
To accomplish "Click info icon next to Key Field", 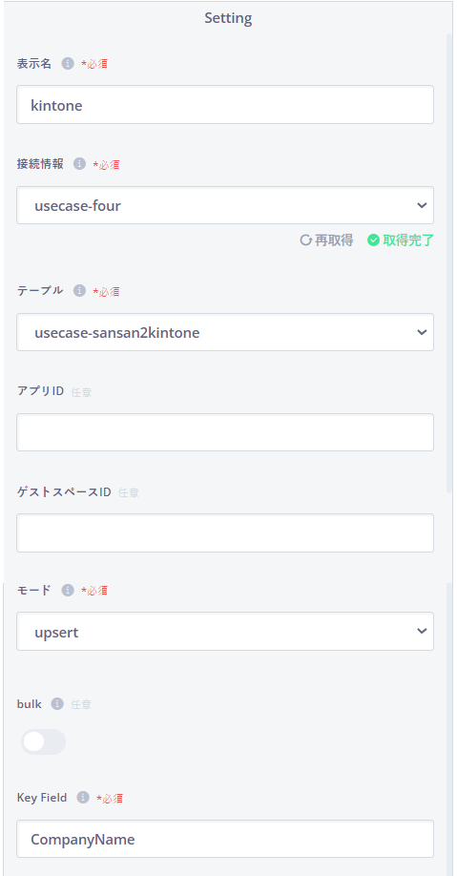I will coord(83,798).
